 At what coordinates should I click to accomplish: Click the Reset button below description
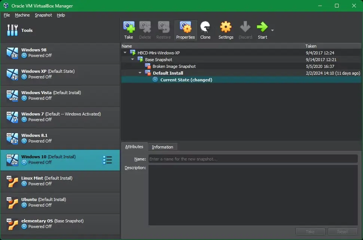342,232
